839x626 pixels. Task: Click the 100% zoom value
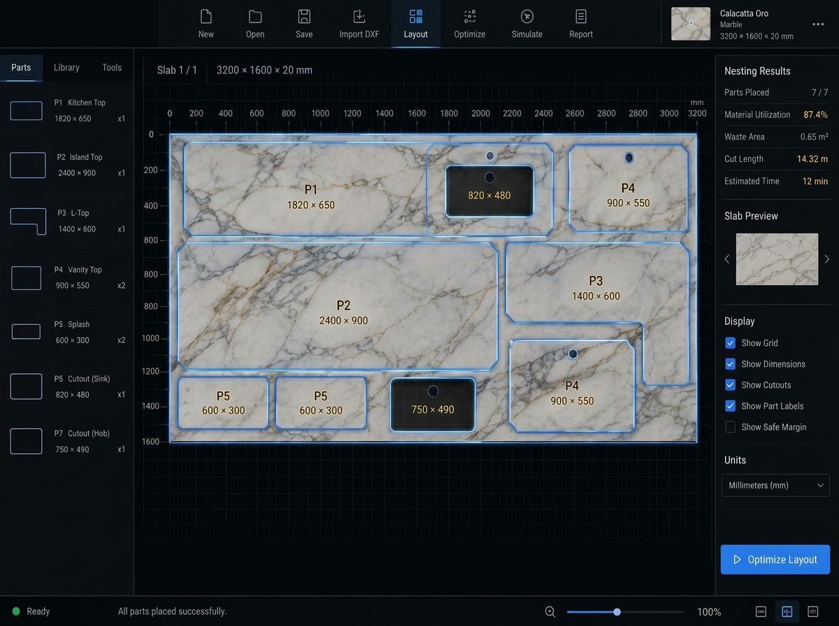click(x=709, y=612)
